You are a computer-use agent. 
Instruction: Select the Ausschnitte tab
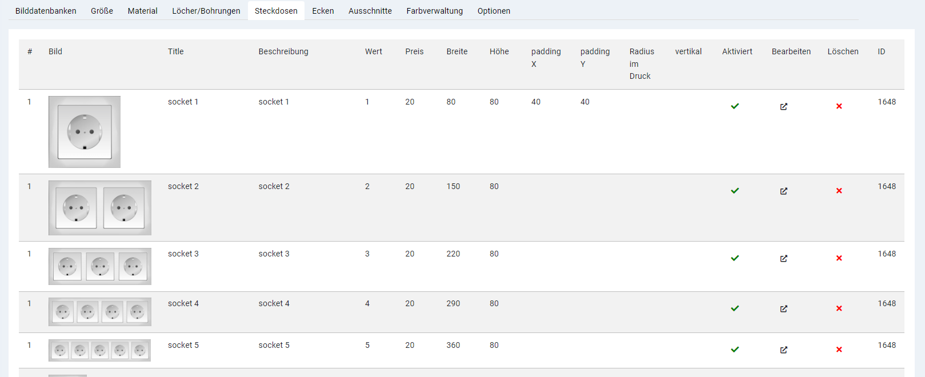[x=370, y=11]
